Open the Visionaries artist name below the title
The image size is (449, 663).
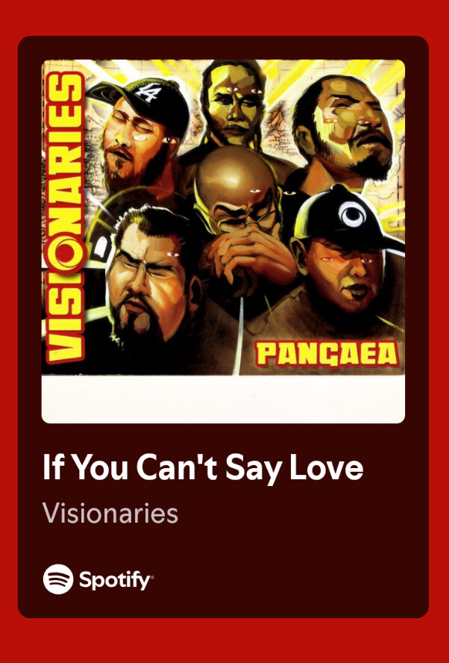coord(110,514)
